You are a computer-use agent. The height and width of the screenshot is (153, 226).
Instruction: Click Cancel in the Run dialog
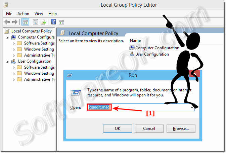point(149,129)
